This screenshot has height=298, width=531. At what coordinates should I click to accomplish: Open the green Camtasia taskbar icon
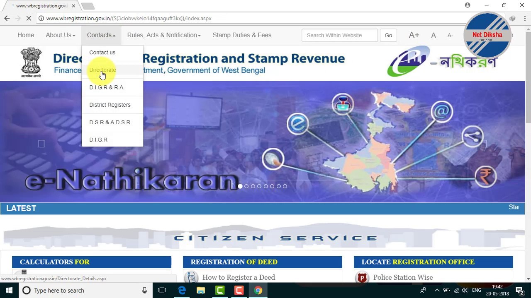(x=220, y=291)
